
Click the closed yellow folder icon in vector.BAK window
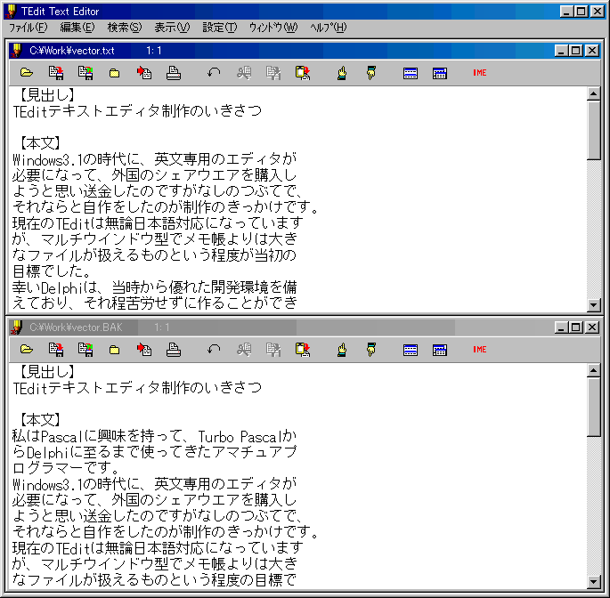click(x=114, y=350)
